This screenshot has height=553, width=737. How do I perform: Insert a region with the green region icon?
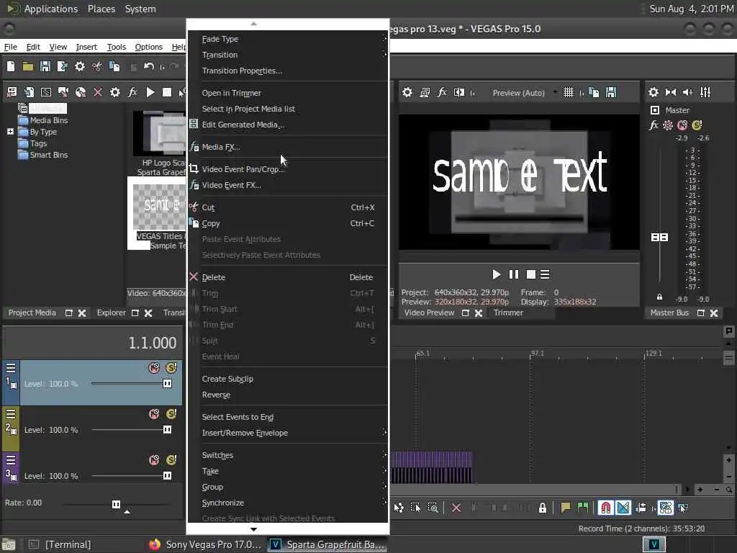(x=583, y=508)
